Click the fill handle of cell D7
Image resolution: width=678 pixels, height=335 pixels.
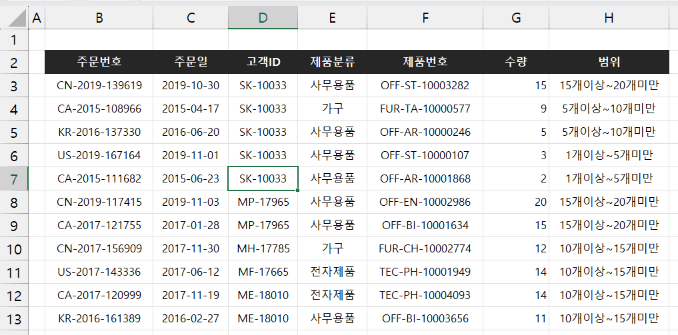(298, 190)
